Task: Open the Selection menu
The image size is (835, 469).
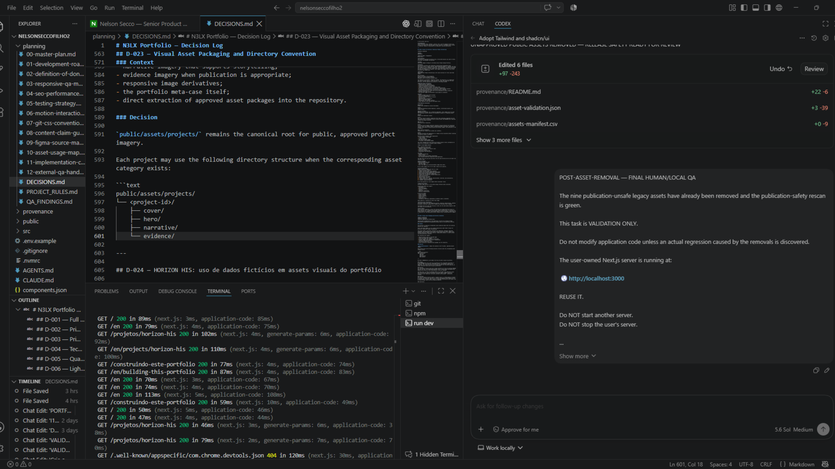Action: pyautogui.click(x=51, y=7)
